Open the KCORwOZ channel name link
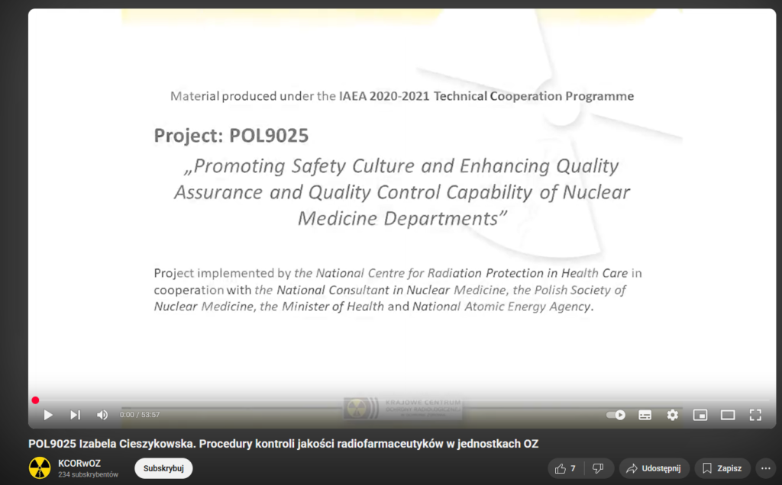The image size is (782, 485). (x=79, y=463)
